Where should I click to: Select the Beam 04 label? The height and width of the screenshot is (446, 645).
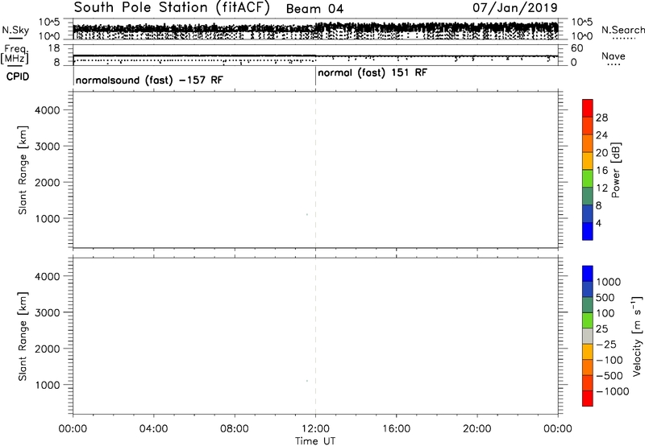[314, 9]
